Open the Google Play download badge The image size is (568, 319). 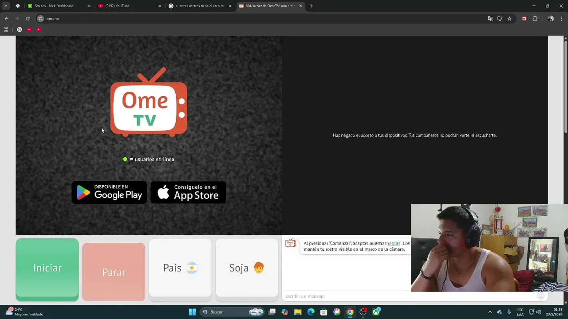(109, 192)
